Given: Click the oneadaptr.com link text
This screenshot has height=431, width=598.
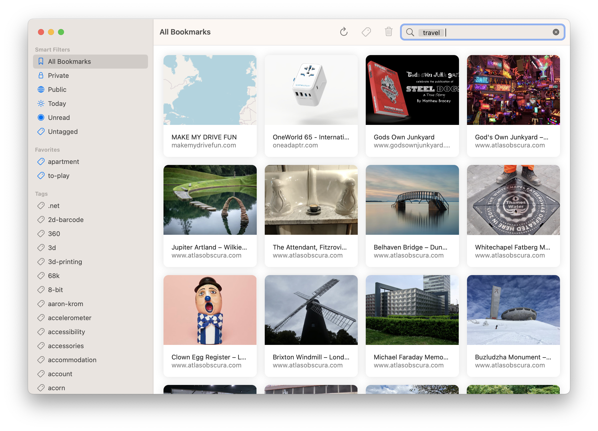Looking at the screenshot, I should coord(295,145).
